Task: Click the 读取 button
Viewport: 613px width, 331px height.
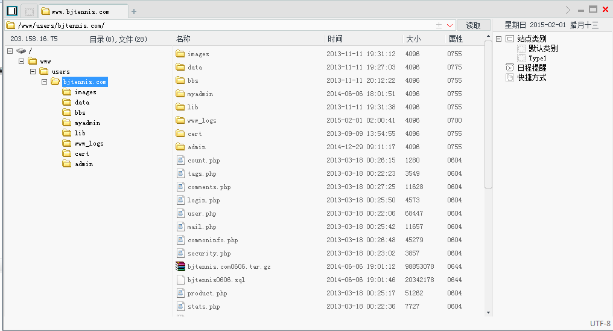Action: click(474, 25)
